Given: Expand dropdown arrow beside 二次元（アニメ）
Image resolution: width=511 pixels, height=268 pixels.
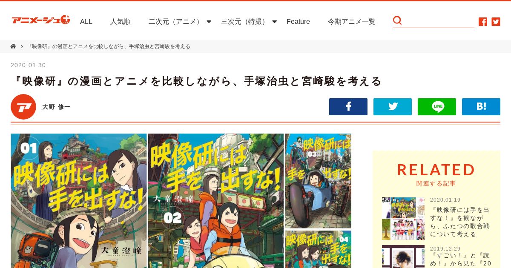Looking at the screenshot, I should (209, 22).
